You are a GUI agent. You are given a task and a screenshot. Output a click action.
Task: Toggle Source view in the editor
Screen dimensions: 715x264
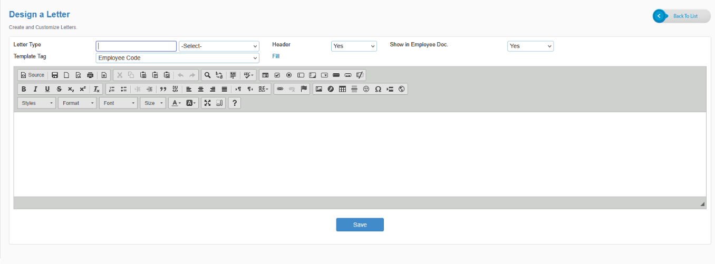[x=33, y=75]
